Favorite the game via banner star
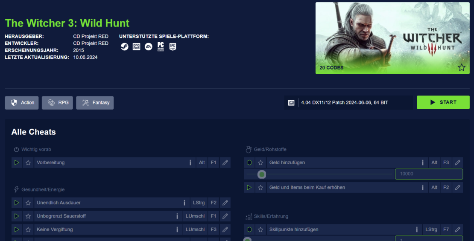The width and height of the screenshot is (474, 241). click(x=461, y=67)
